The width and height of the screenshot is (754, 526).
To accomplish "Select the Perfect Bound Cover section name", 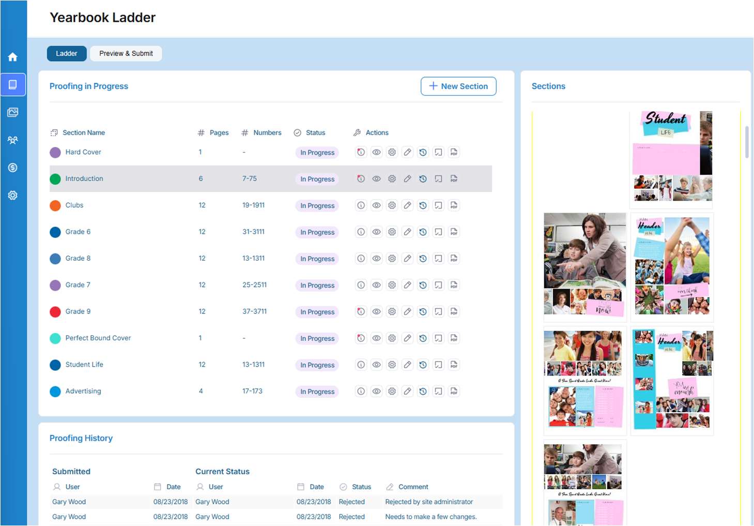I will click(x=98, y=338).
